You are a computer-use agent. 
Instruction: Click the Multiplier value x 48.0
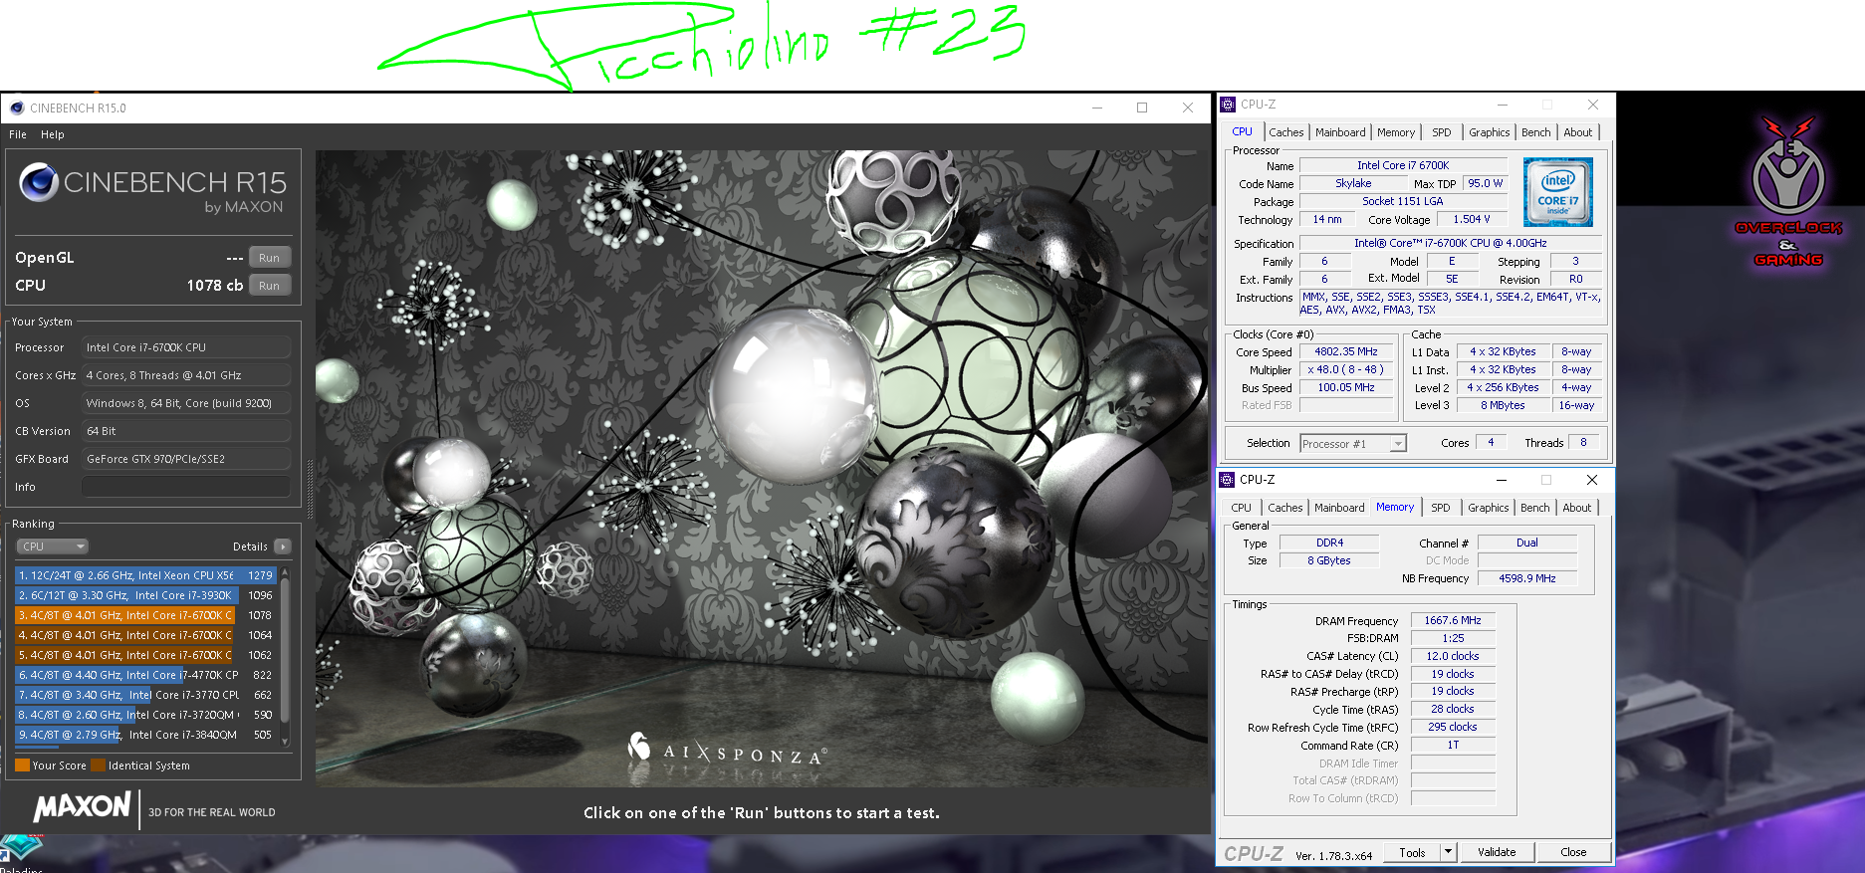point(1345,369)
